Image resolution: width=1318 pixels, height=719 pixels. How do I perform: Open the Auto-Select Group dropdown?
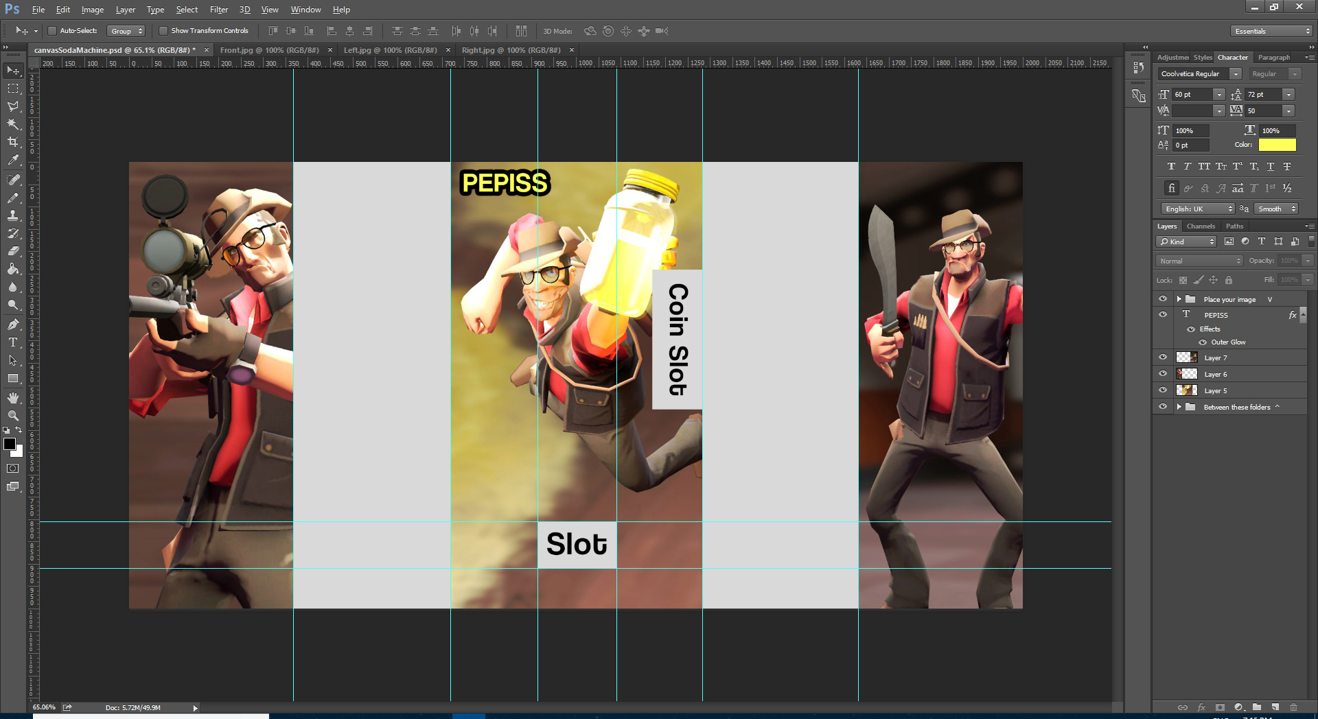pos(126,31)
